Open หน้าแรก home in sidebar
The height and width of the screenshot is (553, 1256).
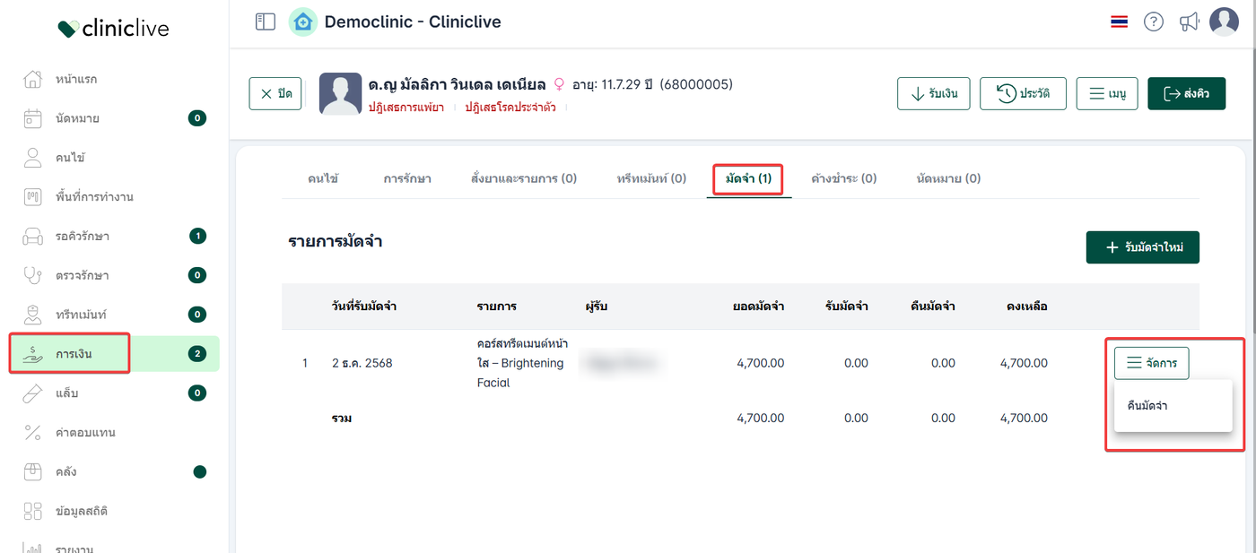[x=76, y=79]
